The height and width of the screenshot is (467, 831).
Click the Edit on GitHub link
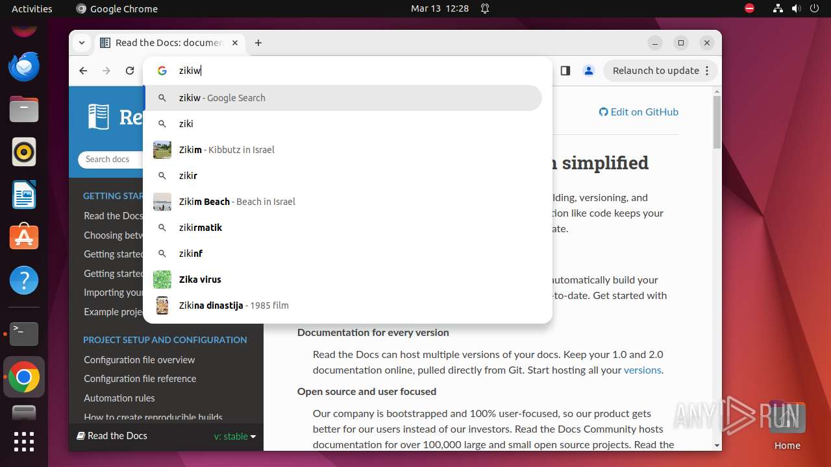[638, 112]
